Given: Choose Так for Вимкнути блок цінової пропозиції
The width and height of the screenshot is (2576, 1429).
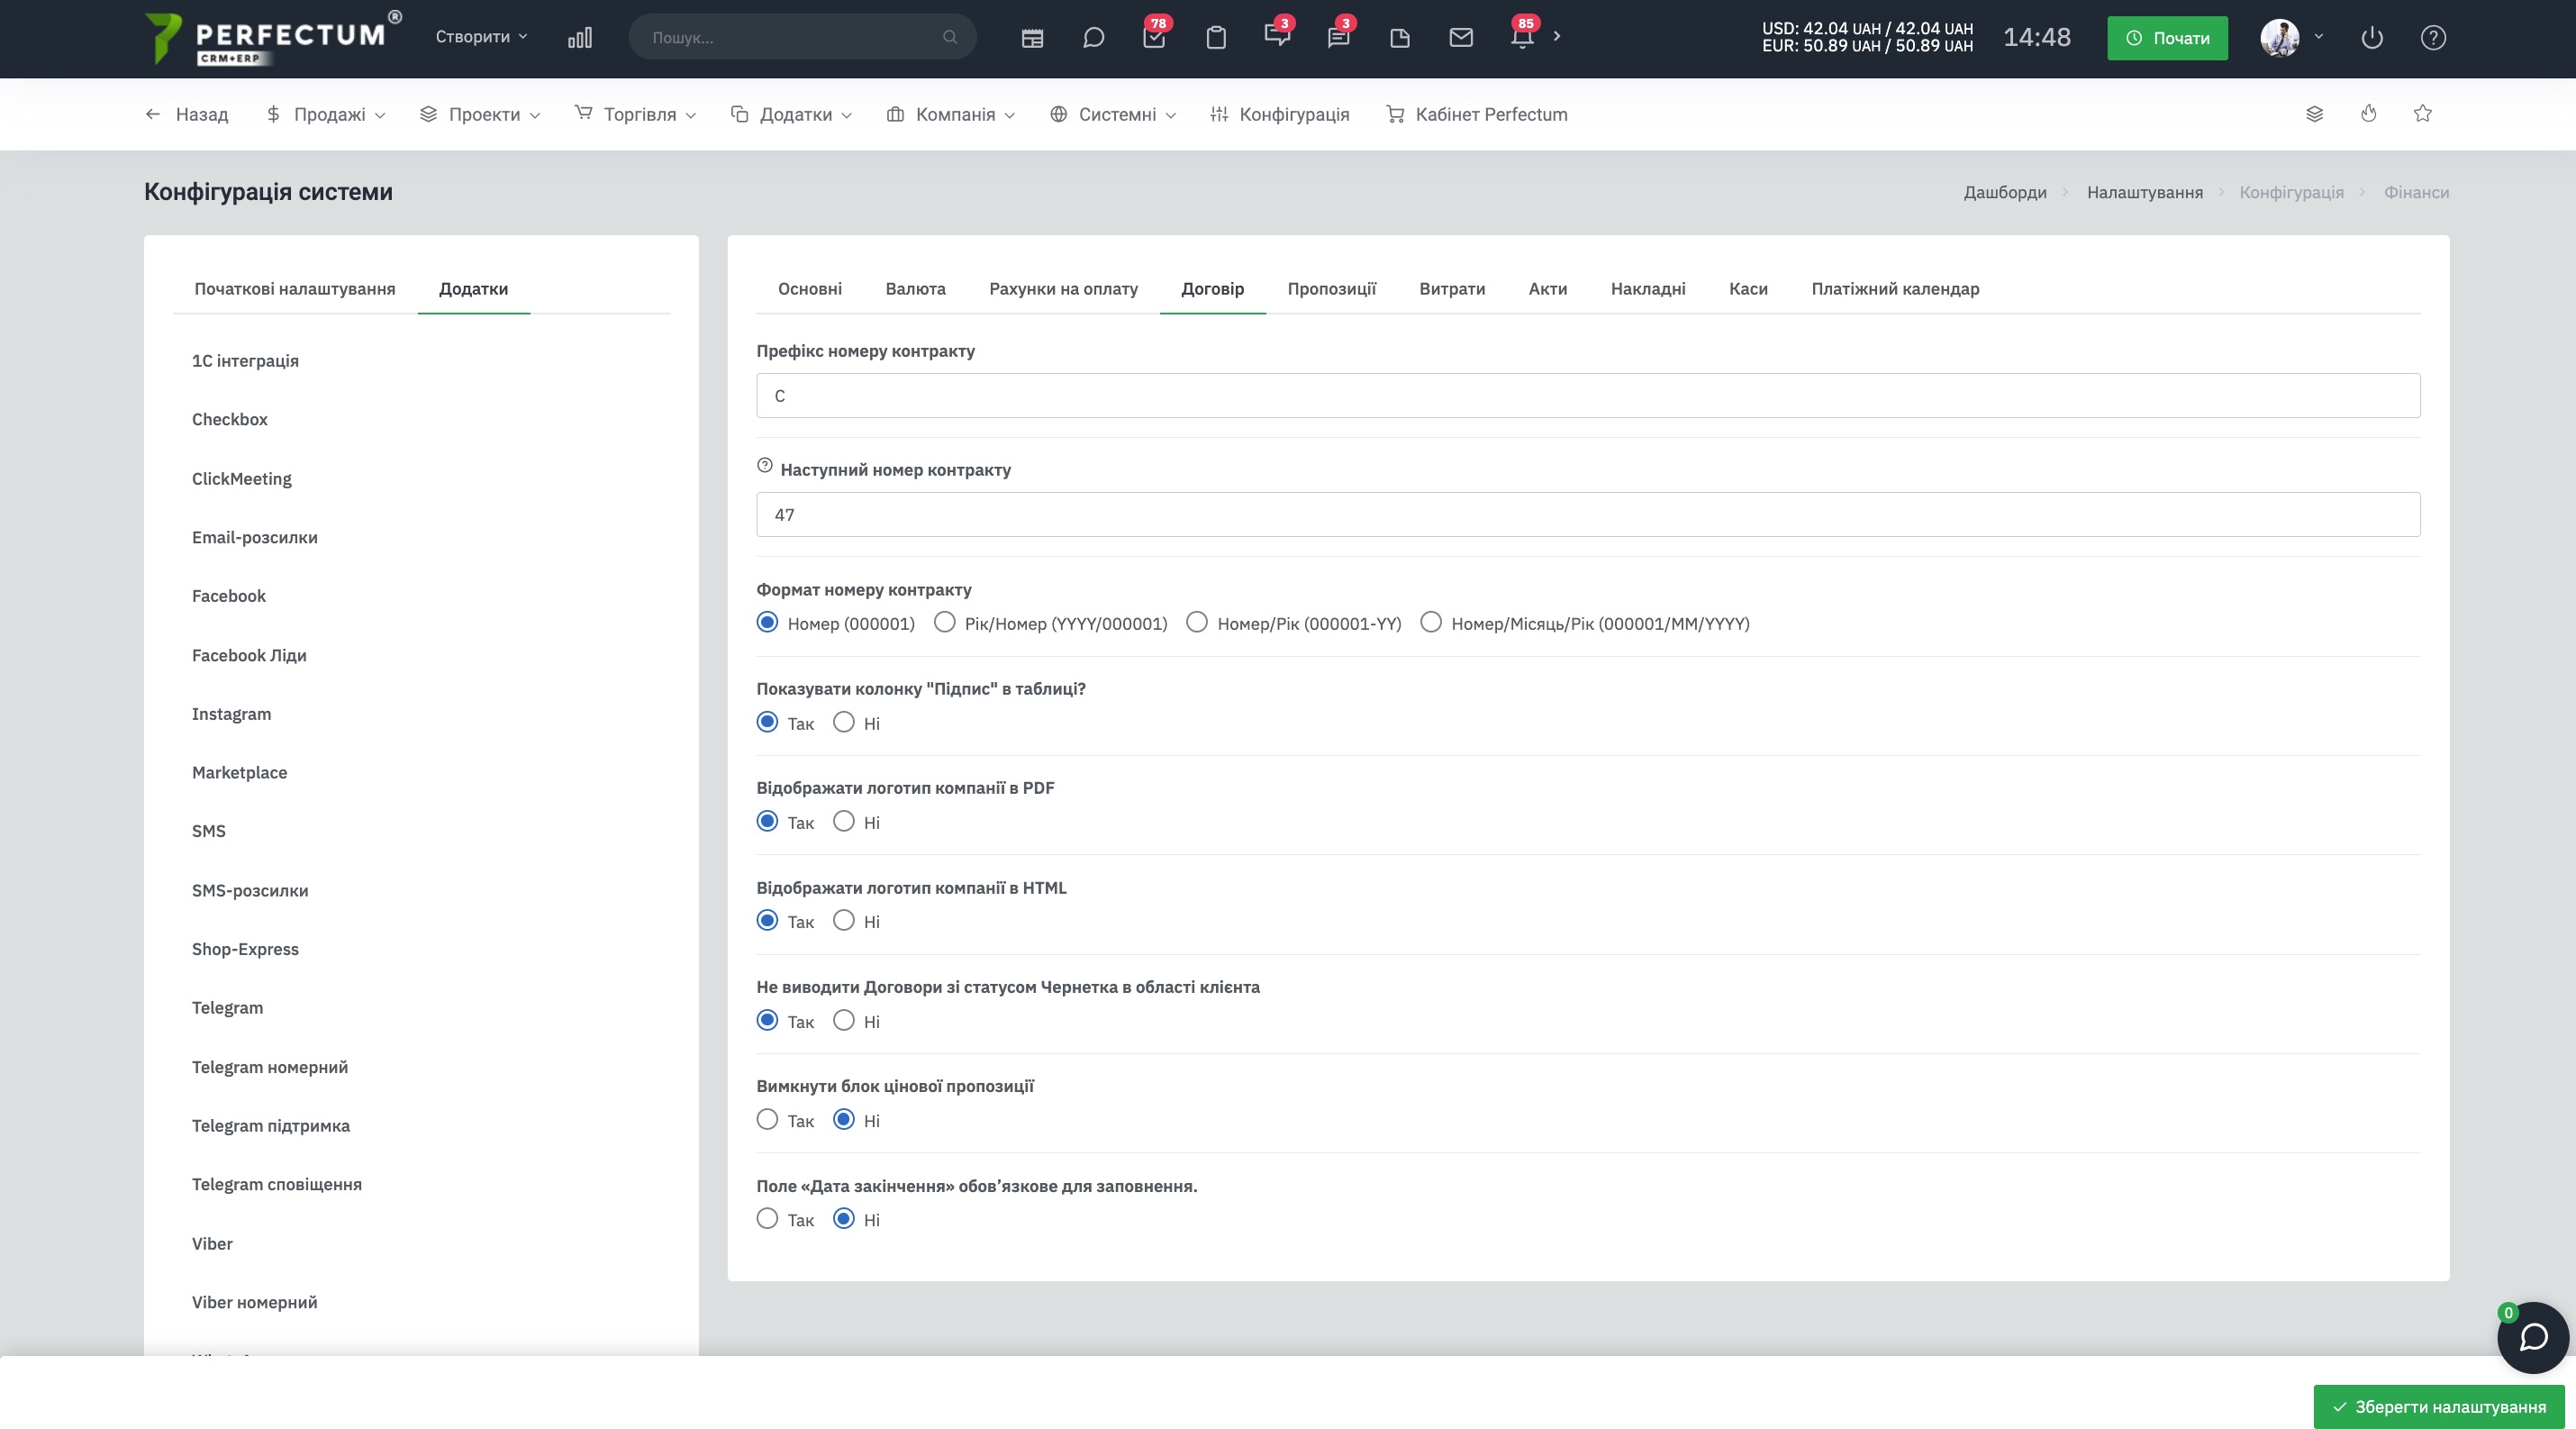Looking at the screenshot, I should coord(767,1120).
